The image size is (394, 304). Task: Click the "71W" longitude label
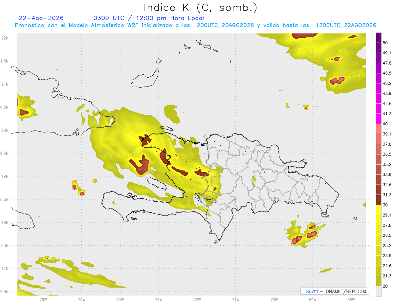(235, 300)
